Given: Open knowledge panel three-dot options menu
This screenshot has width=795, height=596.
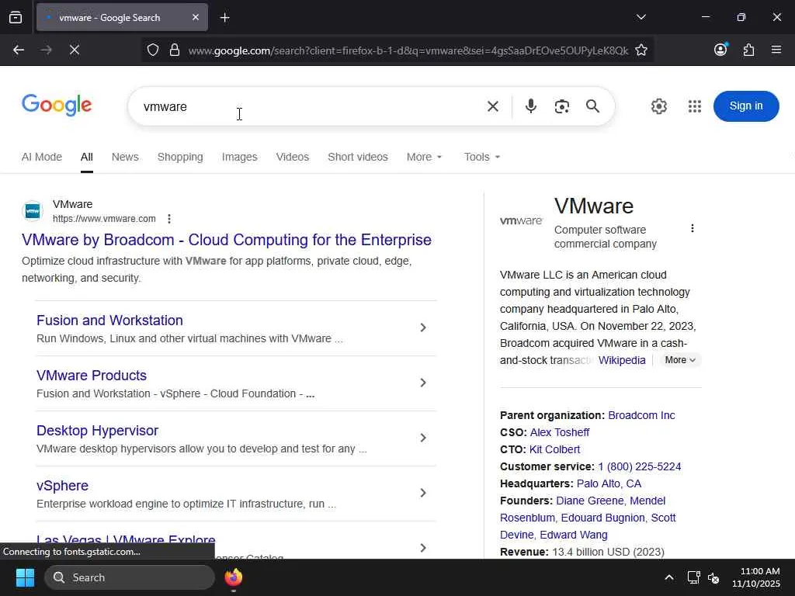Looking at the screenshot, I should [692, 229].
